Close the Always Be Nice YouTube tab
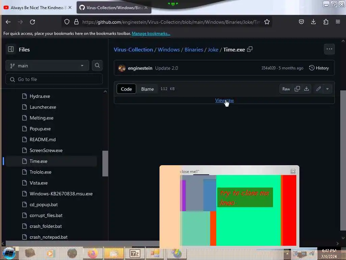346x260 pixels. tap(70, 8)
